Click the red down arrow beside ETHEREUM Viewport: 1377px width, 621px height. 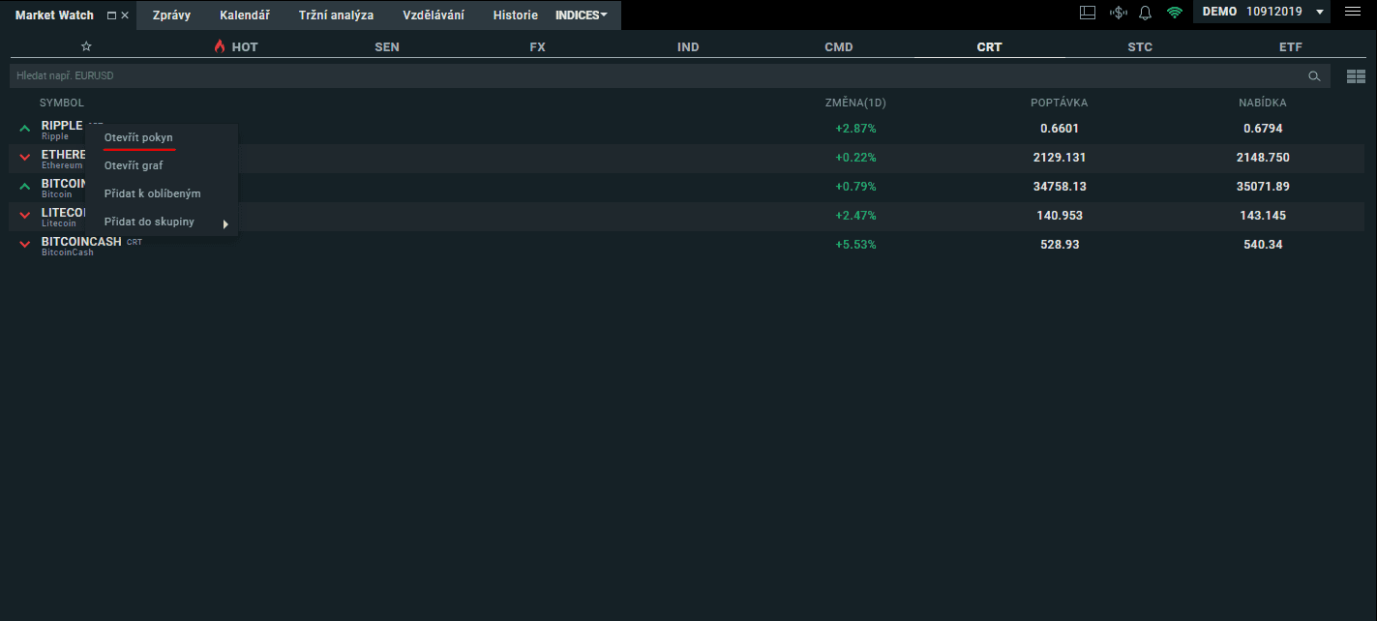[25, 158]
